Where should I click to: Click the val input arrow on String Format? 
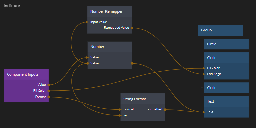pyautogui.click(x=121, y=115)
